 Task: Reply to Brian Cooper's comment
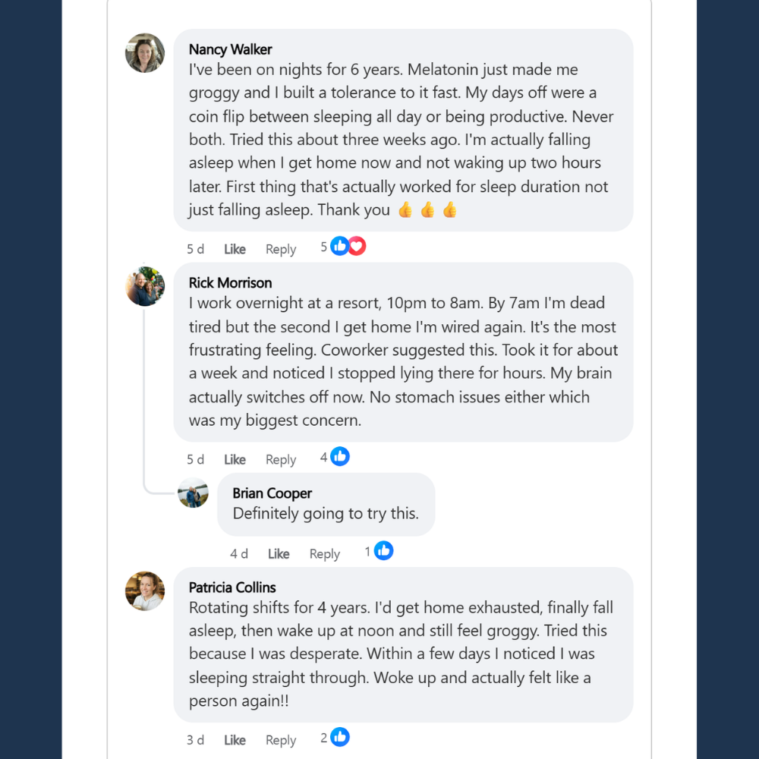click(x=325, y=553)
